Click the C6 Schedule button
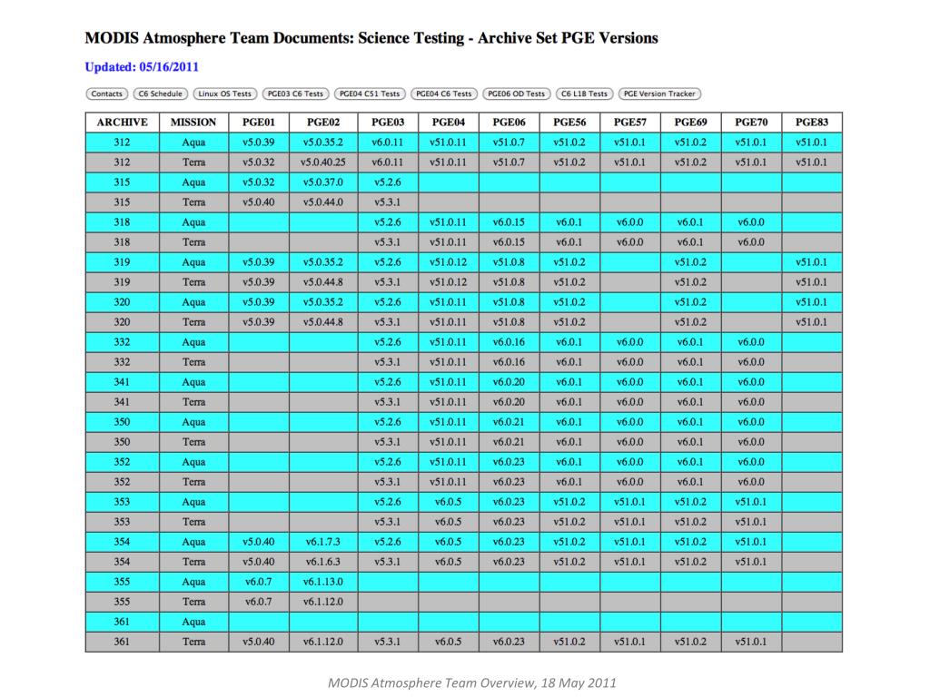This screenshot has height=697, width=930. point(160,93)
